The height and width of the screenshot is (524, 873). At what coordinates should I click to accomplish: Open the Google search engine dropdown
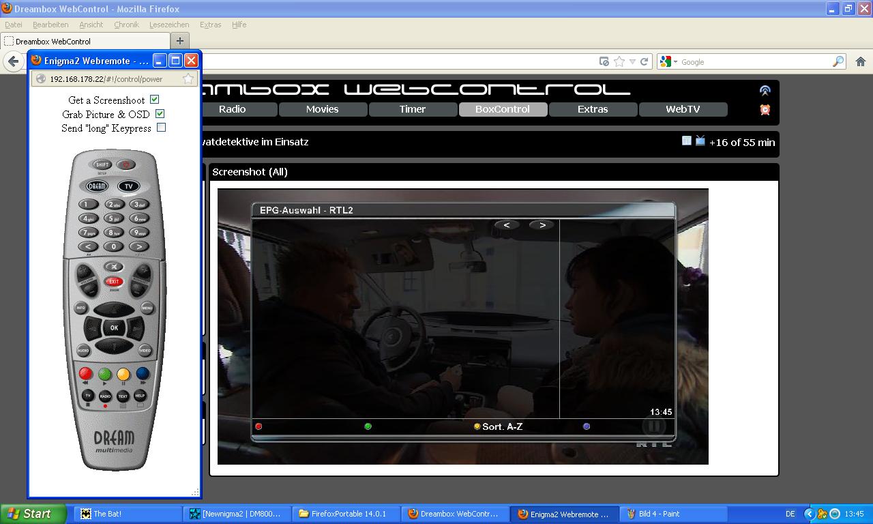(x=669, y=61)
